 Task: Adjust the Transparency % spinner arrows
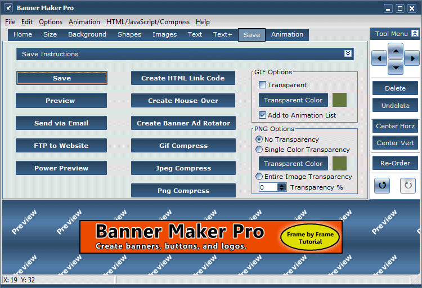pyautogui.click(x=281, y=187)
